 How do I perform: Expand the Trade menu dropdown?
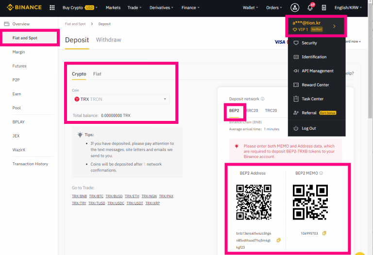pyautogui.click(x=135, y=8)
